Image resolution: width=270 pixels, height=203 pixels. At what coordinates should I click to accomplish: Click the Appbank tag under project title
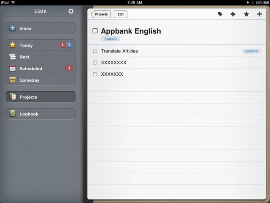click(x=111, y=38)
